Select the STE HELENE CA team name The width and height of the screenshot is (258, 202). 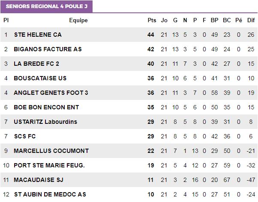click(38, 35)
